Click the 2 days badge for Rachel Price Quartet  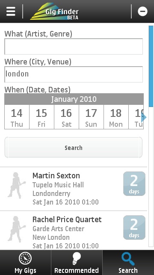pyautogui.click(x=134, y=227)
